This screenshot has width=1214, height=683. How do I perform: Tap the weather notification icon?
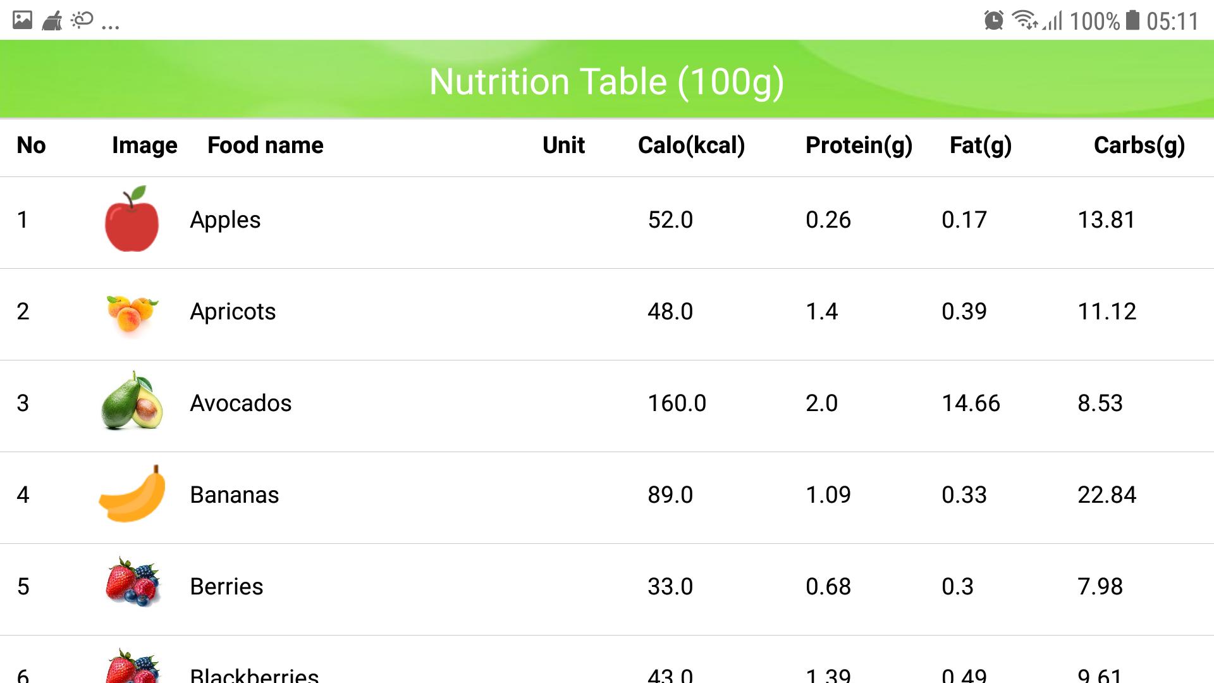pos(82,20)
